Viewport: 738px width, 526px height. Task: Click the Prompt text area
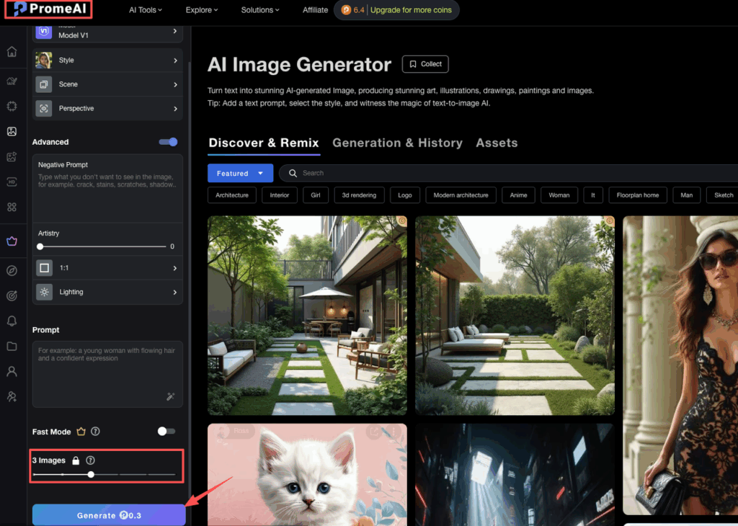(x=107, y=374)
